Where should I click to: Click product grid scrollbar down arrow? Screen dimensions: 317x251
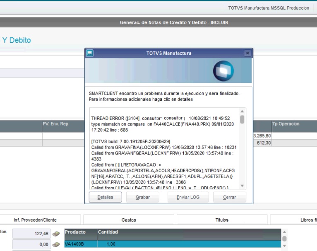point(284,246)
